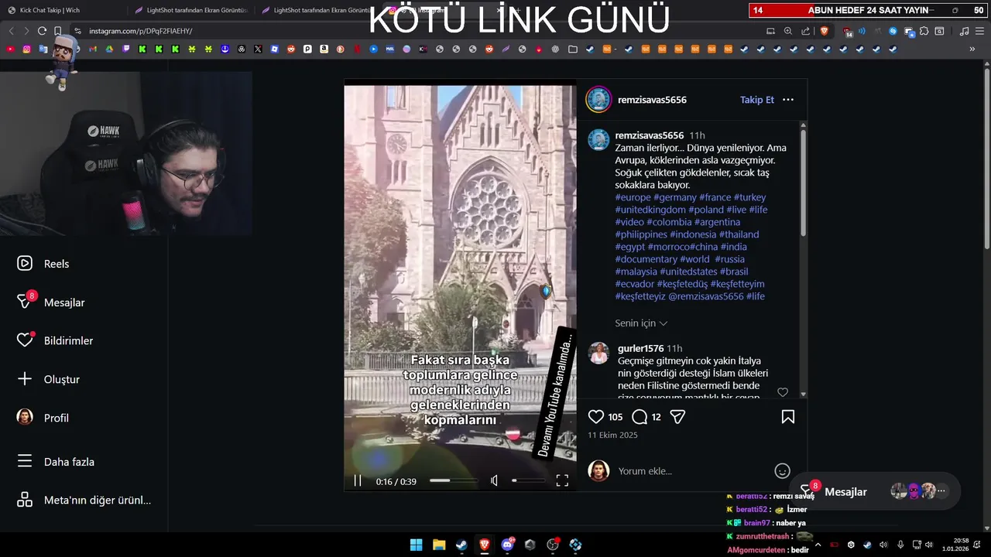Reload the Instagram page

42,31
